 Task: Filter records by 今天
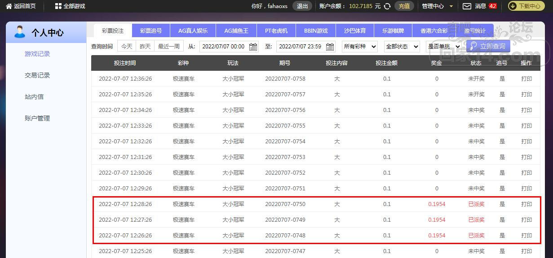(127, 47)
